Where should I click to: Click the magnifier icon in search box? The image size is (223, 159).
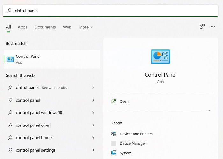[x=9, y=11]
